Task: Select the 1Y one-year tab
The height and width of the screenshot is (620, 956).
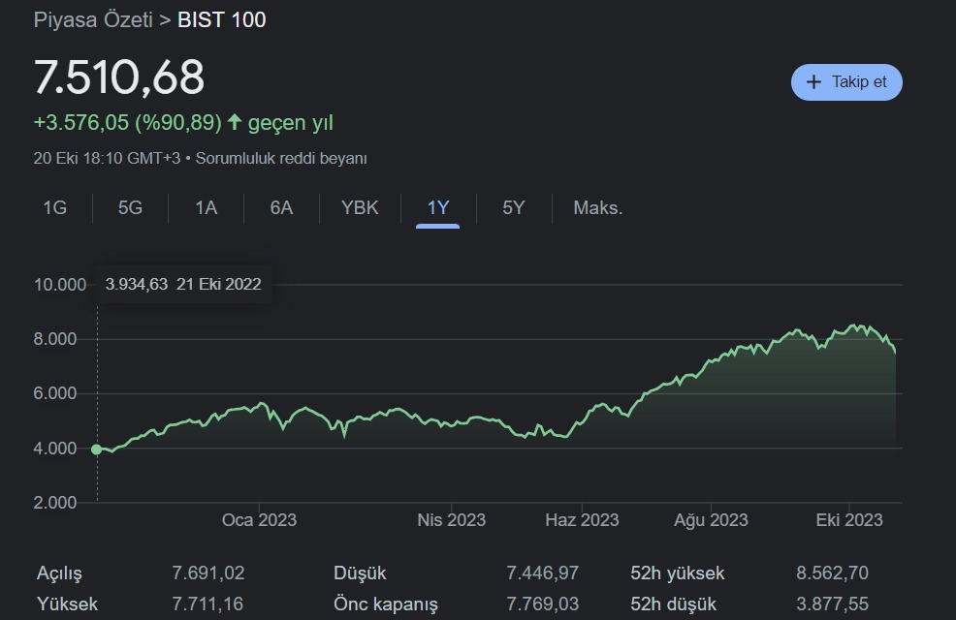Action: click(x=437, y=208)
